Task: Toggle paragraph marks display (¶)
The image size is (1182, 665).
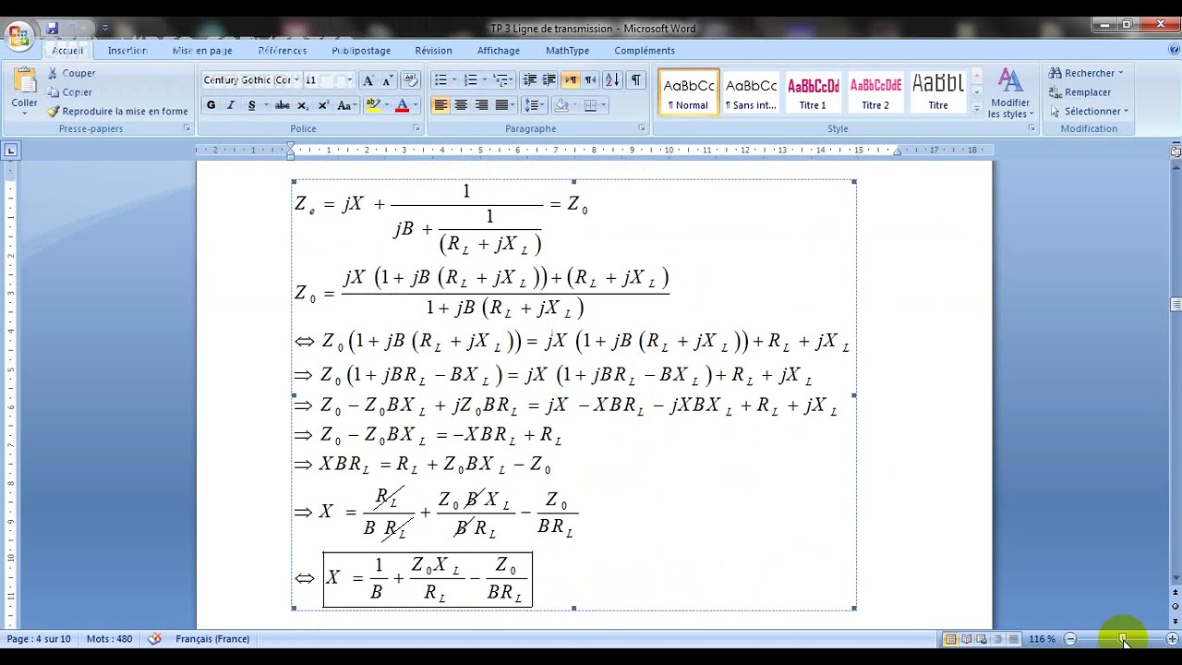Action: tap(635, 80)
